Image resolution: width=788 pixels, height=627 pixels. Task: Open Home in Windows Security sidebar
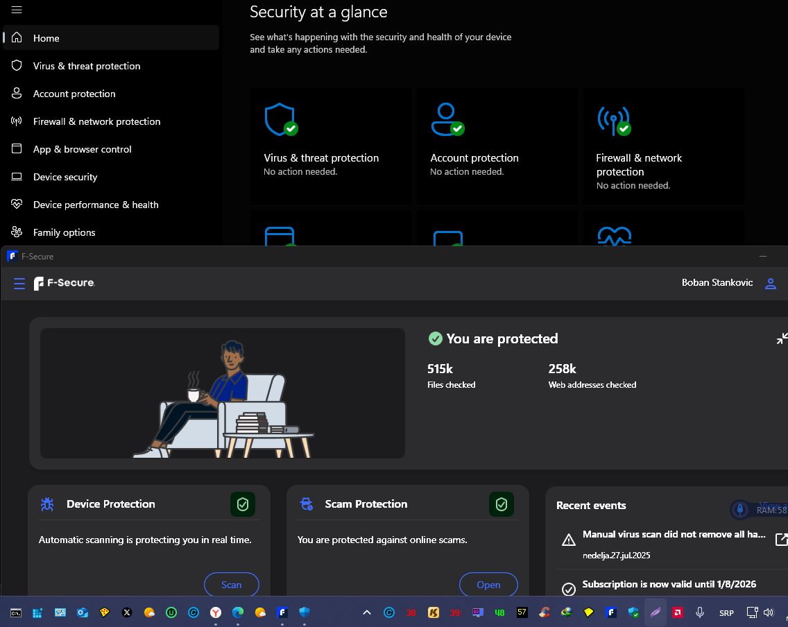pyautogui.click(x=111, y=37)
